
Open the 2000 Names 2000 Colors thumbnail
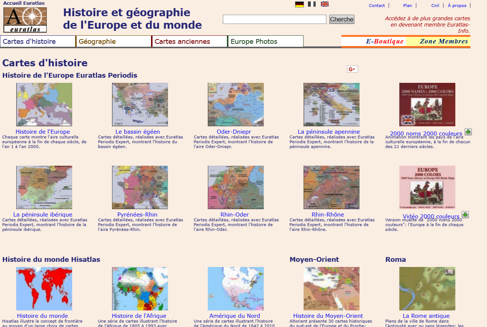tap(427, 105)
